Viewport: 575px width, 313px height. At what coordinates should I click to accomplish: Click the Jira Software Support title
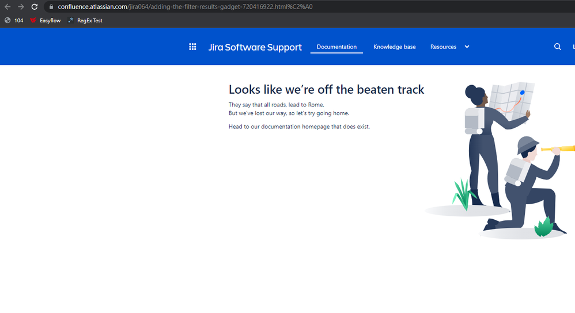pos(255,47)
